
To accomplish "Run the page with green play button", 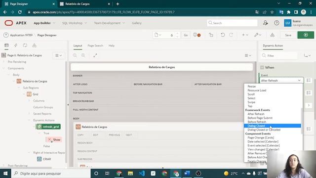I will tap(306, 35).
